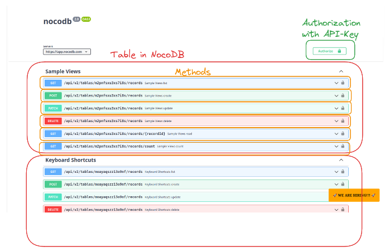Click 'Sample Views delete' description text
Viewport: 390px width, 252px height.
tap(158, 122)
